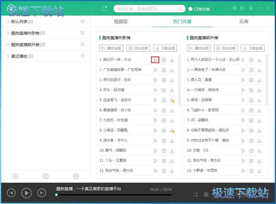Open settings gear in title bar
Screen dimensions: 276x204
pyautogui.click(x=235, y=8)
